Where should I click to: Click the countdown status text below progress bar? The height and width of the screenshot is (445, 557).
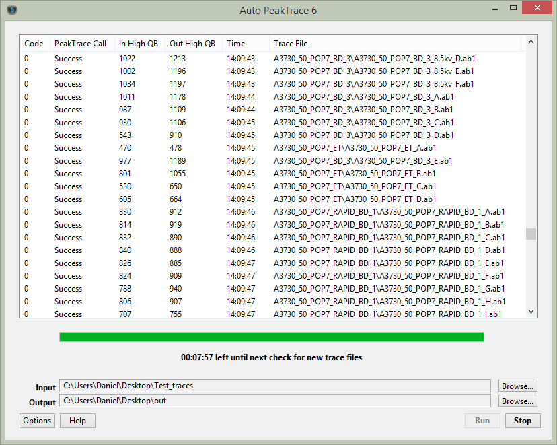coord(271,357)
